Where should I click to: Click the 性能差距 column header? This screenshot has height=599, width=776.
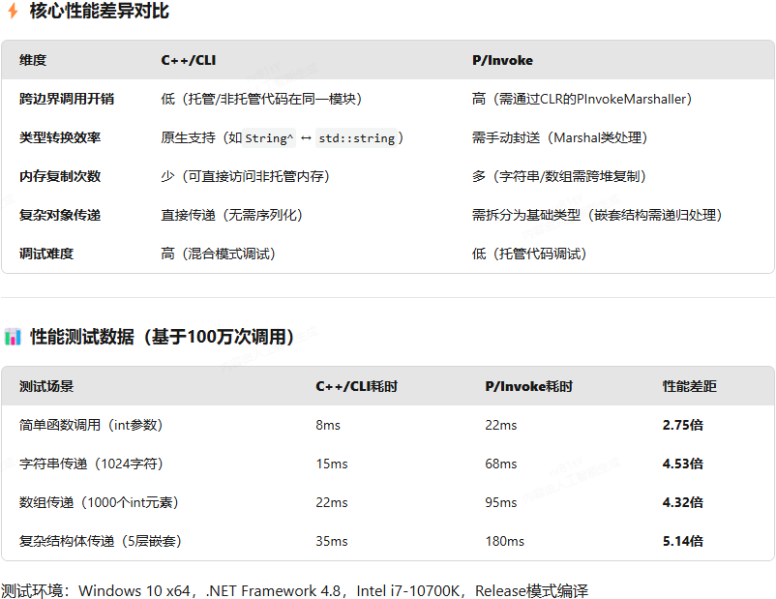point(690,387)
